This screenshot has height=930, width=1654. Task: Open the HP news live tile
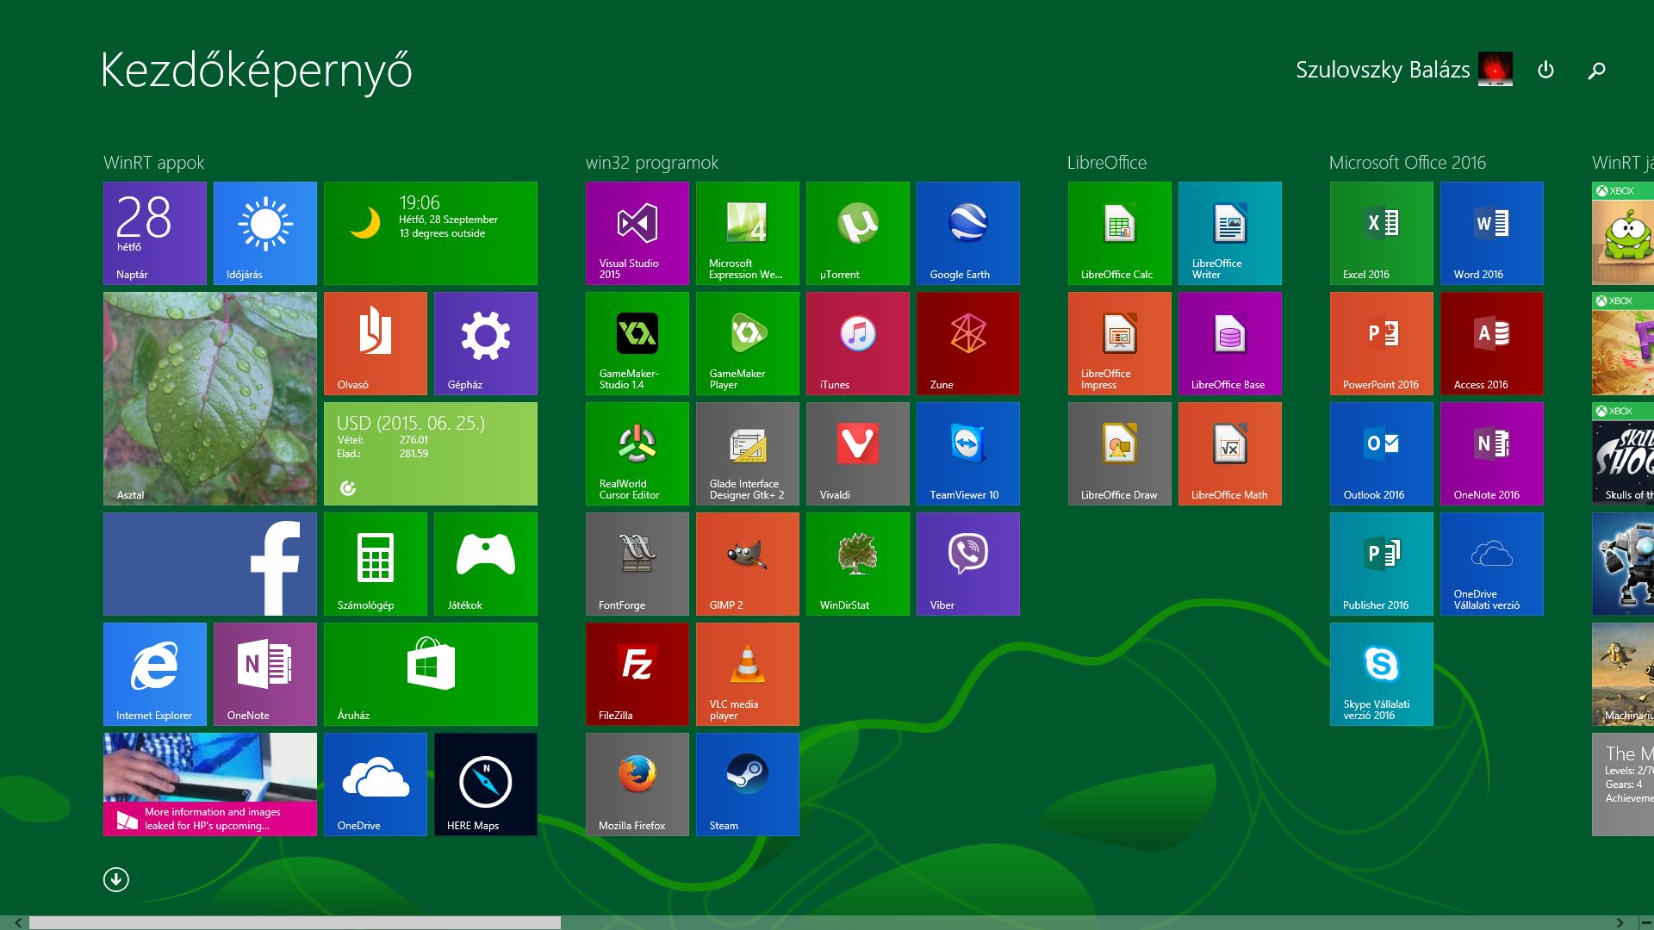click(x=210, y=784)
